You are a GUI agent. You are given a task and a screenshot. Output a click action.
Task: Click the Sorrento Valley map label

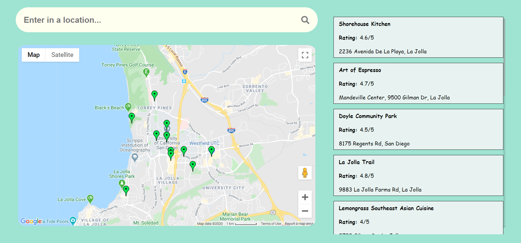point(255,89)
